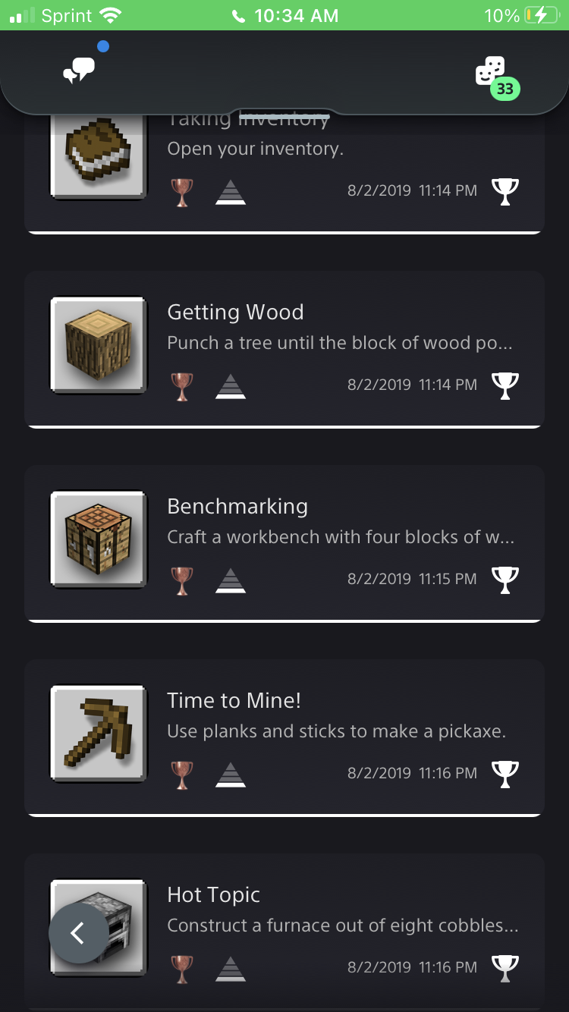Screen dimensions: 569x1012
Task: Expand the truncated Getting Wood description
Action: tap(340, 344)
